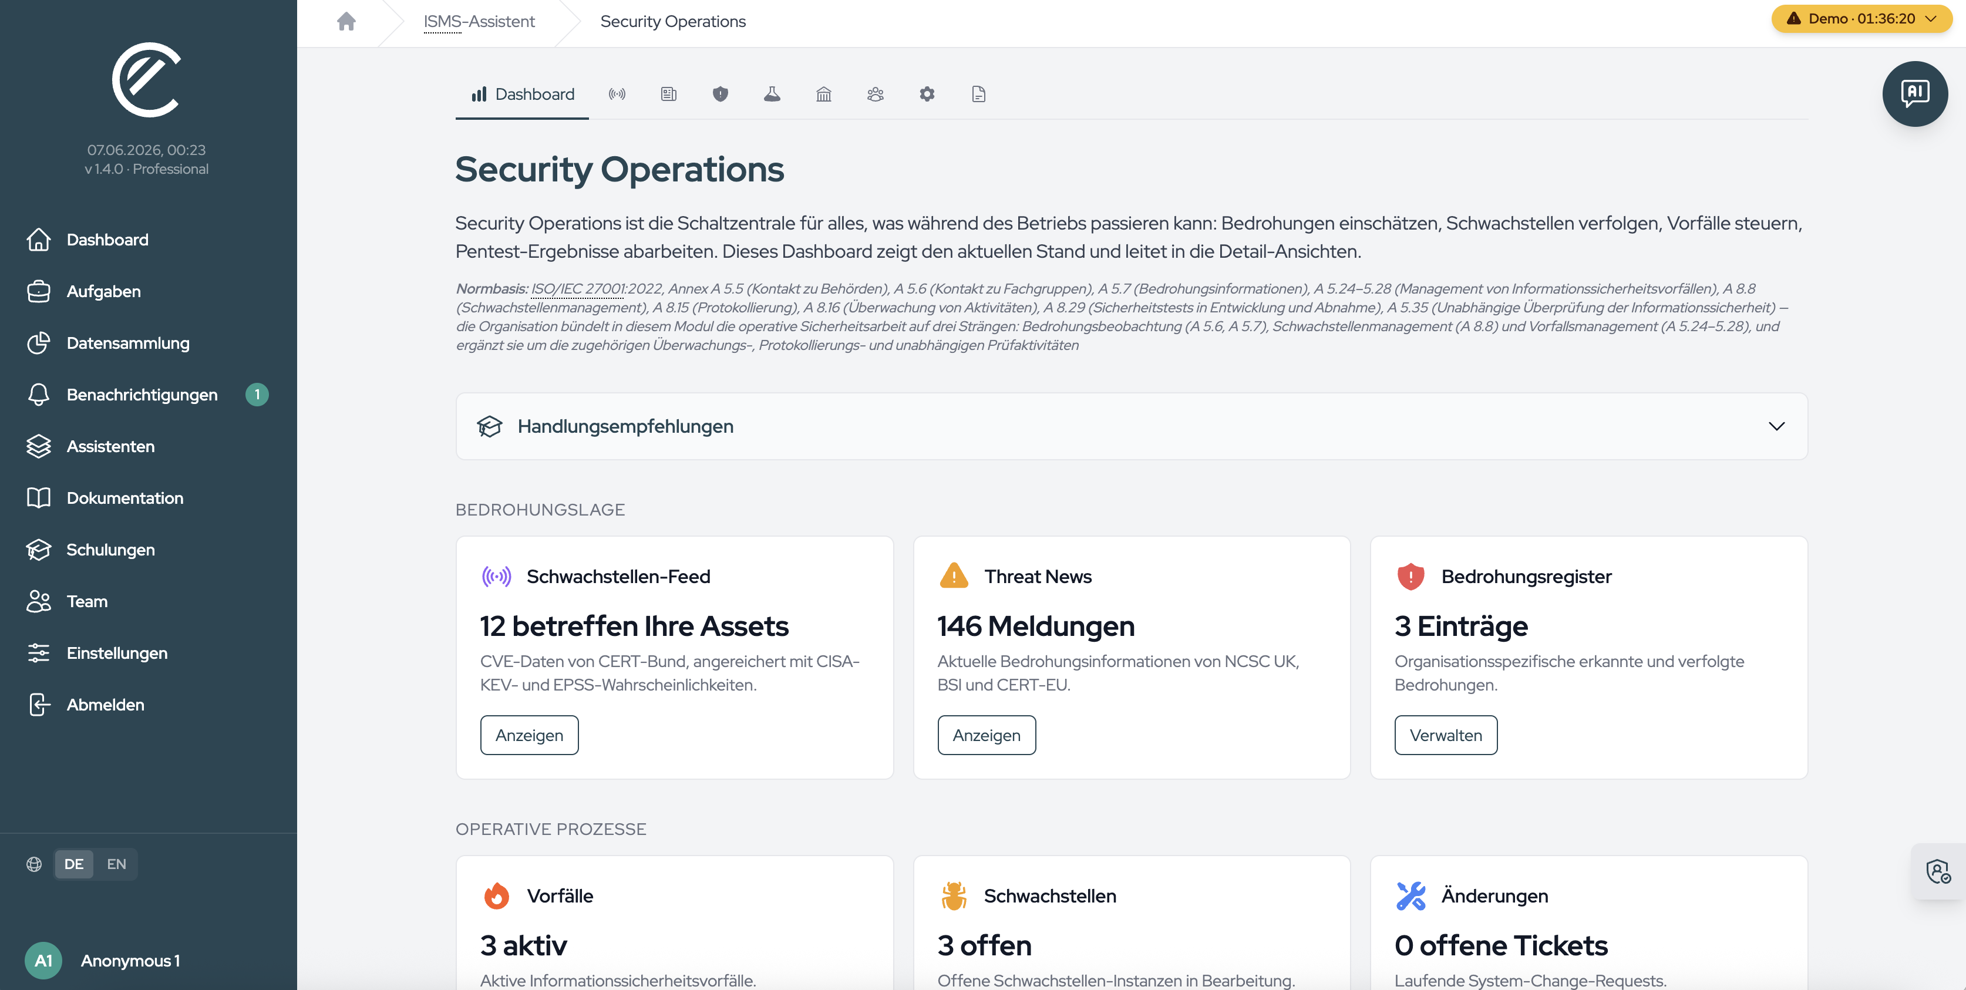Open the institution building tab icon
The height and width of the screenshot is (990, 1966).
823,94
